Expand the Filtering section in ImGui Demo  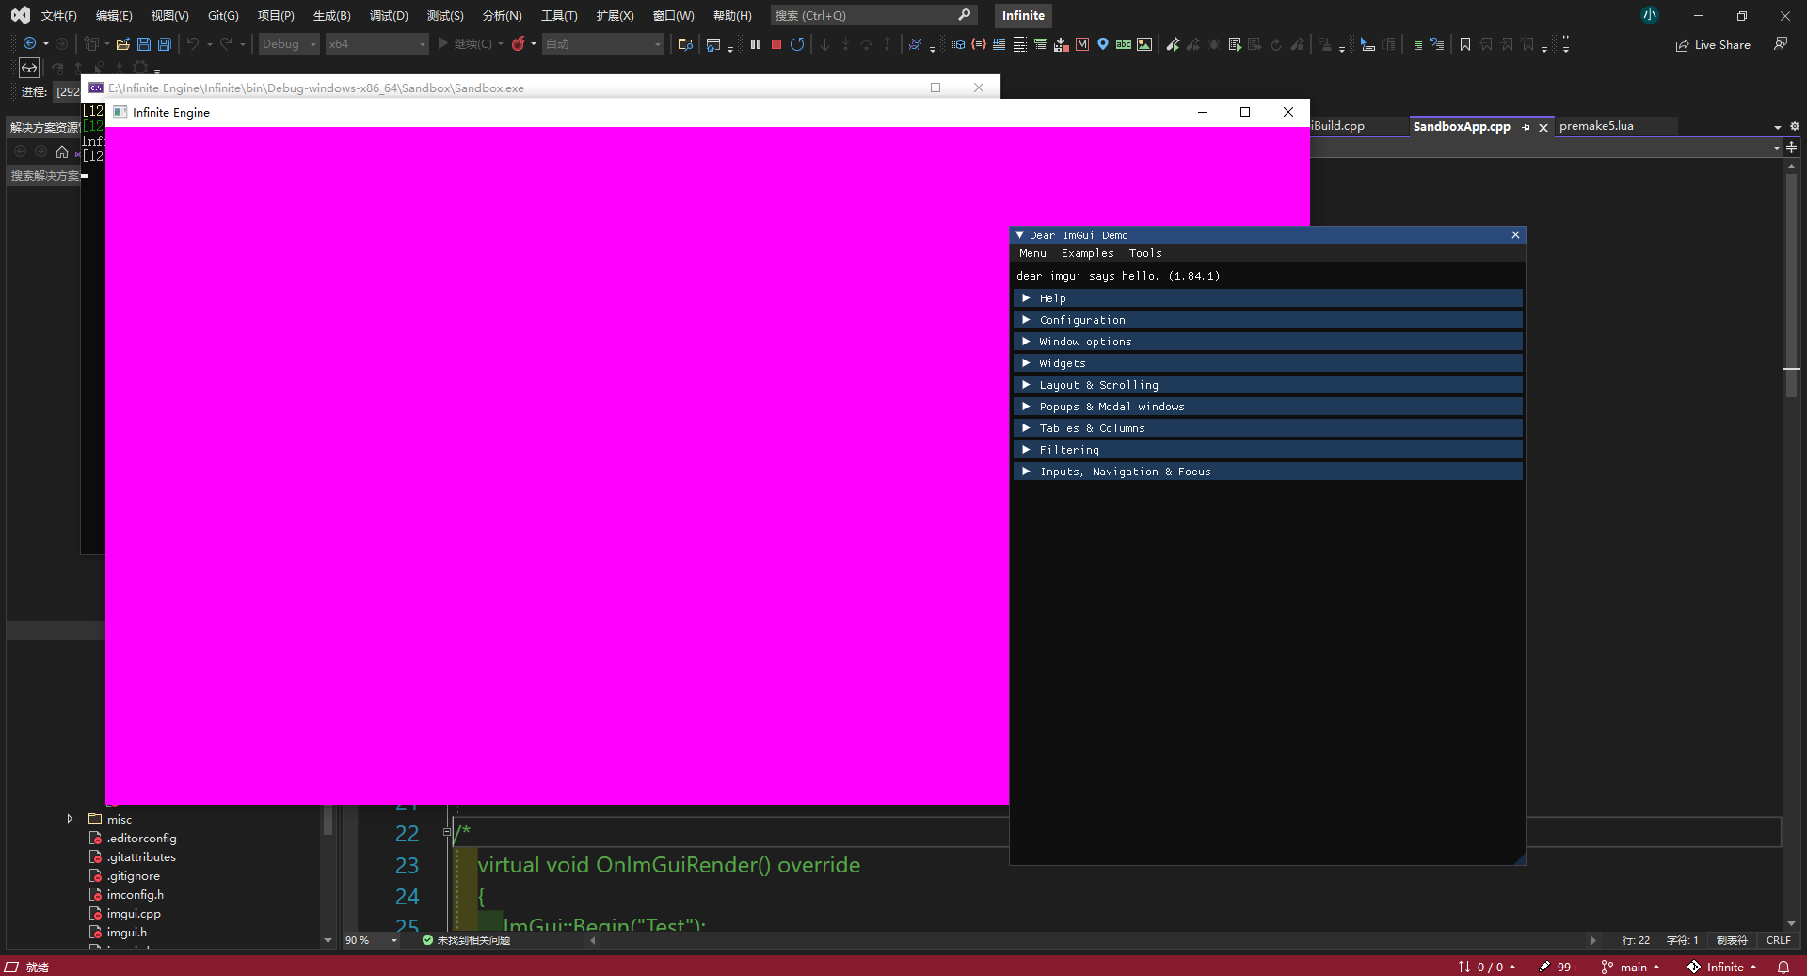click(1268, 450)
